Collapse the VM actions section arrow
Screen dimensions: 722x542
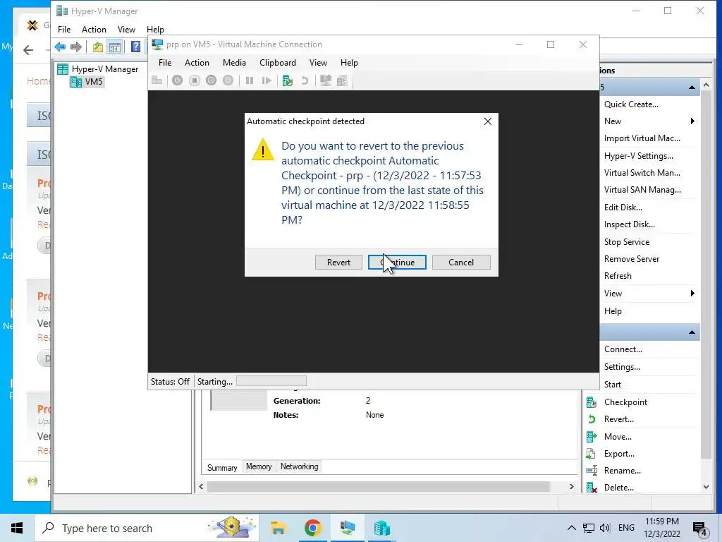[692, 332]
